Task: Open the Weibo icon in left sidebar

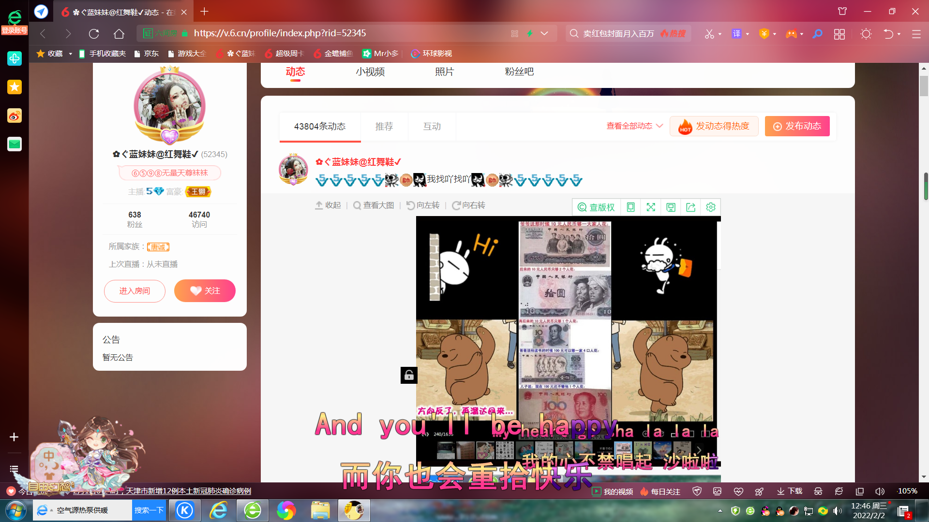Action: coord(15,116)
